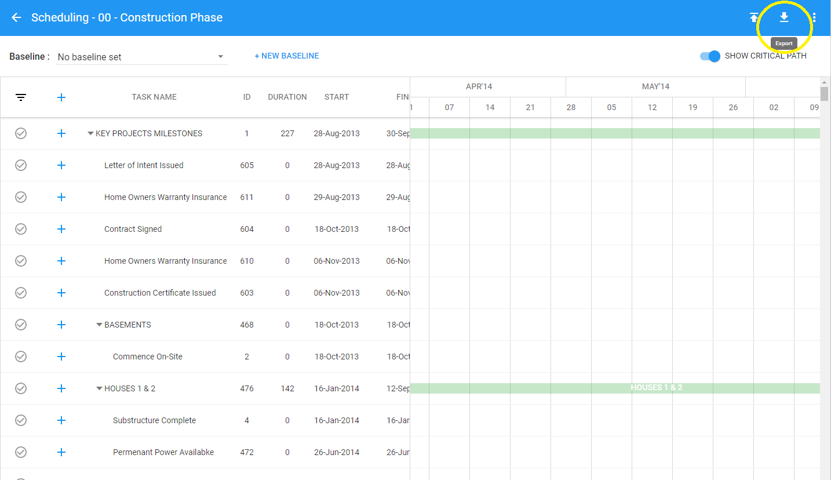The height and width of the screenshot is (480, 831).
Task: Click the DURATION column header
Action: pyautogui.click(x=287, y=97)
